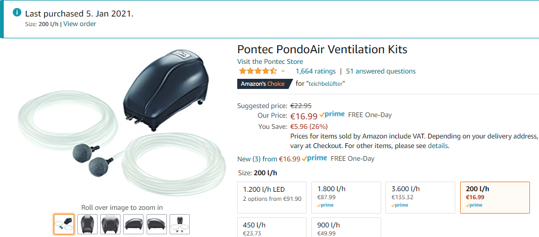Select the first kit overview thumbnail

[x=64, y=224]
